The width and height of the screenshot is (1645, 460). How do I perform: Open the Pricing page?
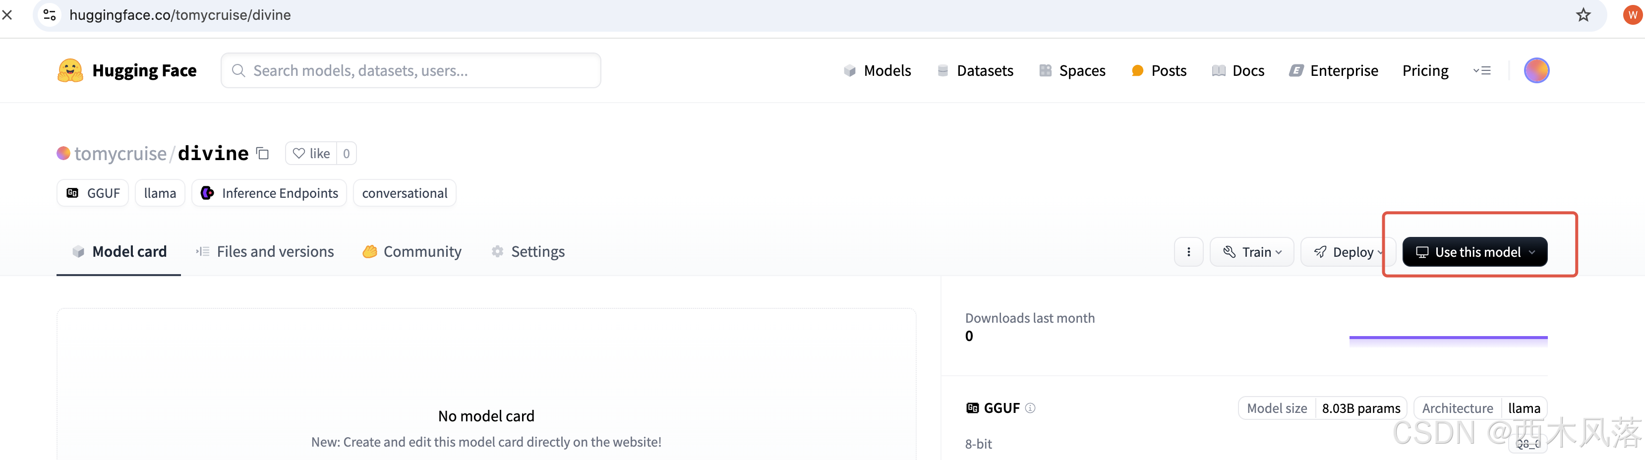[x=1425, y=70]
